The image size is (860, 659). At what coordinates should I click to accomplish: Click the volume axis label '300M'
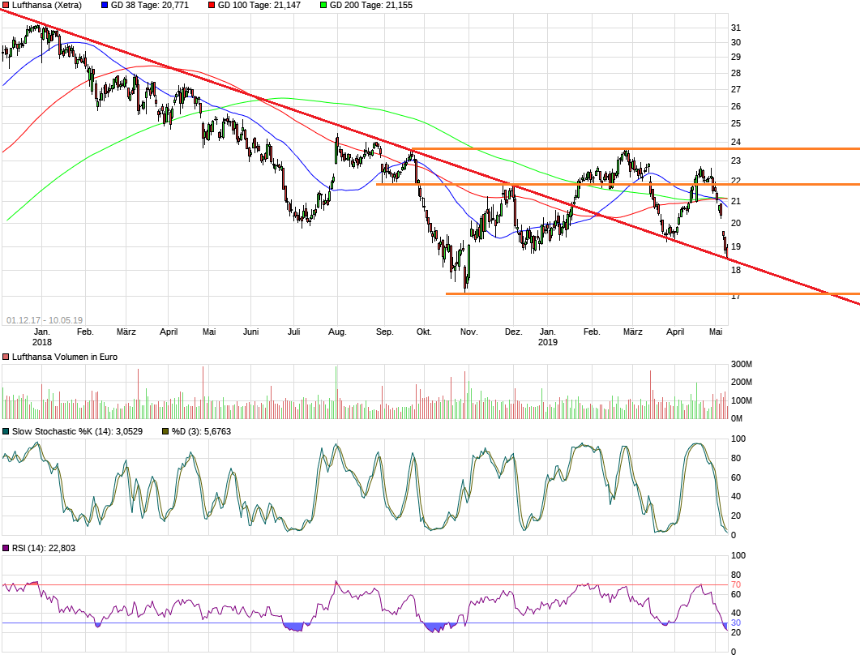pyautogui.click(x=742, y=364)
